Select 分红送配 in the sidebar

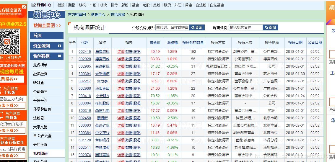(x=40, y=145)
